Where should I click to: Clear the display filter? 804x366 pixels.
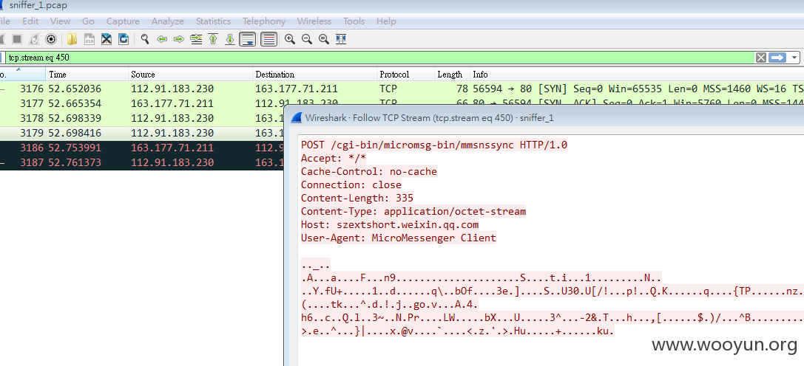(761, 58)
